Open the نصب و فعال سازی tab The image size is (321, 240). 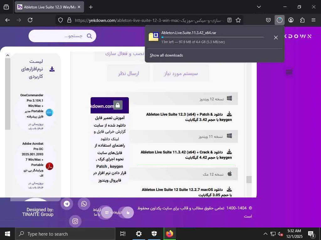click(125, 54)
